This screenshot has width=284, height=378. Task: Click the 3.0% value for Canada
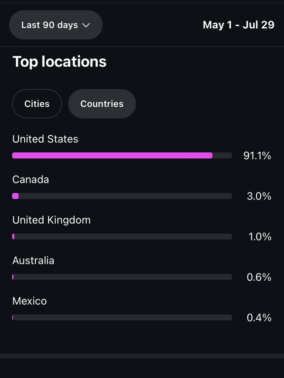click(x=259, y=196)
